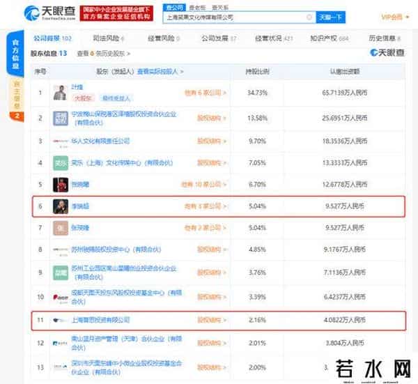Image resolution: width=418 pixels, height=384 pixels.
Task: View the 6 historical shareholders link
Action: click(103, 54)
